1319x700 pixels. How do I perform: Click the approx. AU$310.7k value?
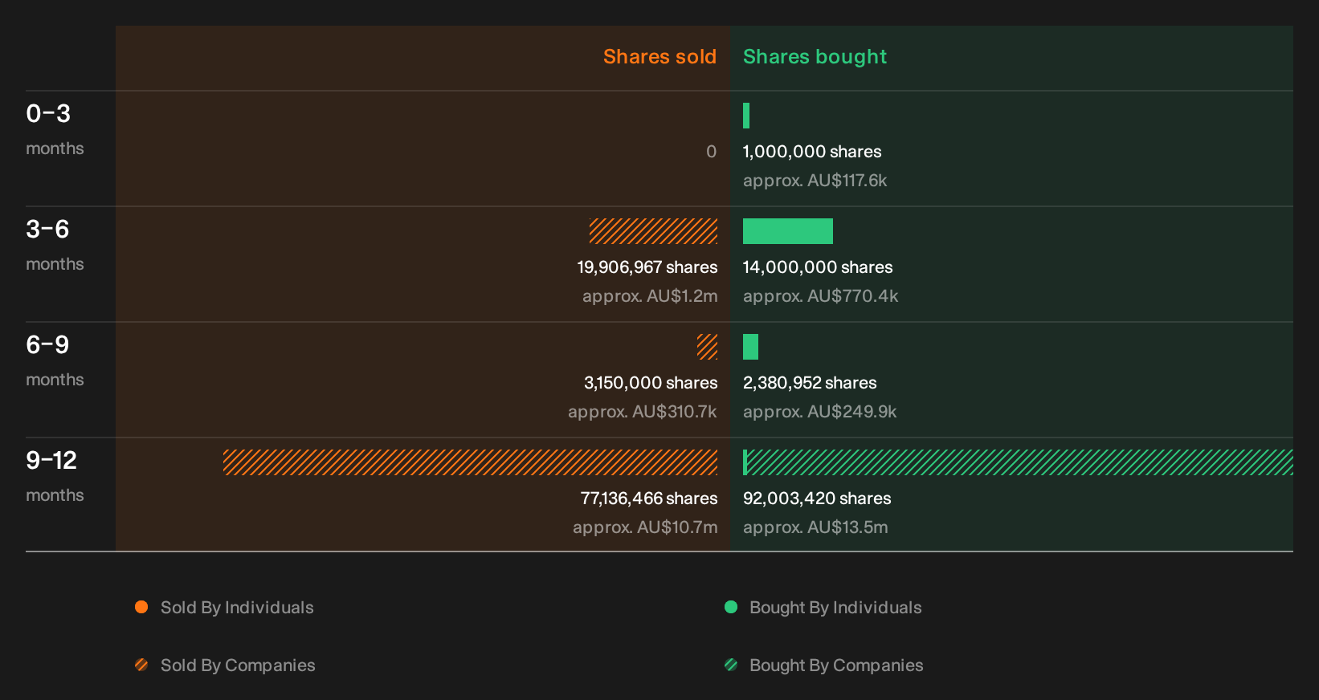pyautogui.click(x=643, y=412)
